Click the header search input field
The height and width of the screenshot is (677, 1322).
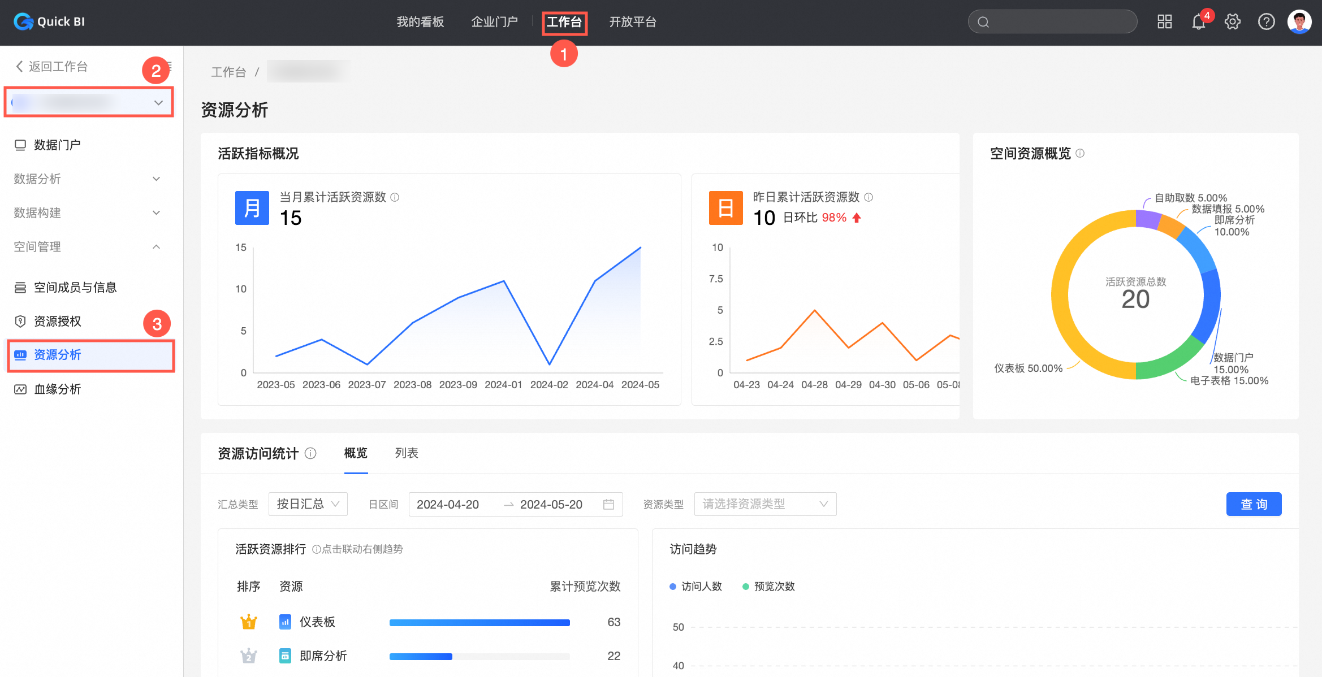tap(1052, 22)
